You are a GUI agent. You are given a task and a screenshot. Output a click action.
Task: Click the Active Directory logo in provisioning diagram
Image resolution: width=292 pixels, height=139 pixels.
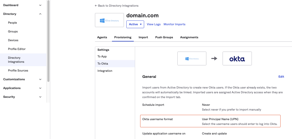pos(192,58)
